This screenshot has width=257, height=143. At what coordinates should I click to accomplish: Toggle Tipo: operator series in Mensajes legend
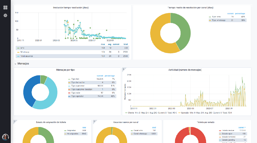(x=77, y=96)
